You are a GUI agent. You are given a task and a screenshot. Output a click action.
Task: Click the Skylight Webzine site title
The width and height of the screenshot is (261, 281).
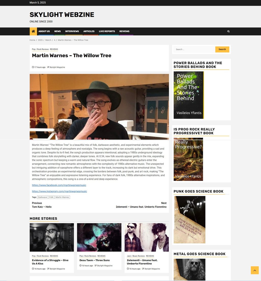click(x=62, y=15)
